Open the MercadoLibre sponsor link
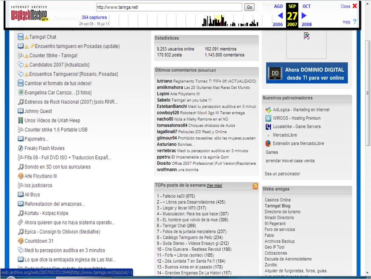The height and width of the screenshot is (279, 371). 285,135
